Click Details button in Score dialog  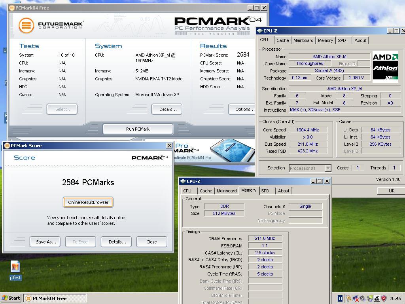pyautogui.click(x=116, y=242)
